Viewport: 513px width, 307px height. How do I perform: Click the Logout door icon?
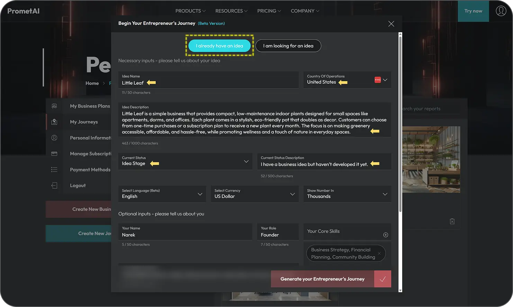(54, 186)
